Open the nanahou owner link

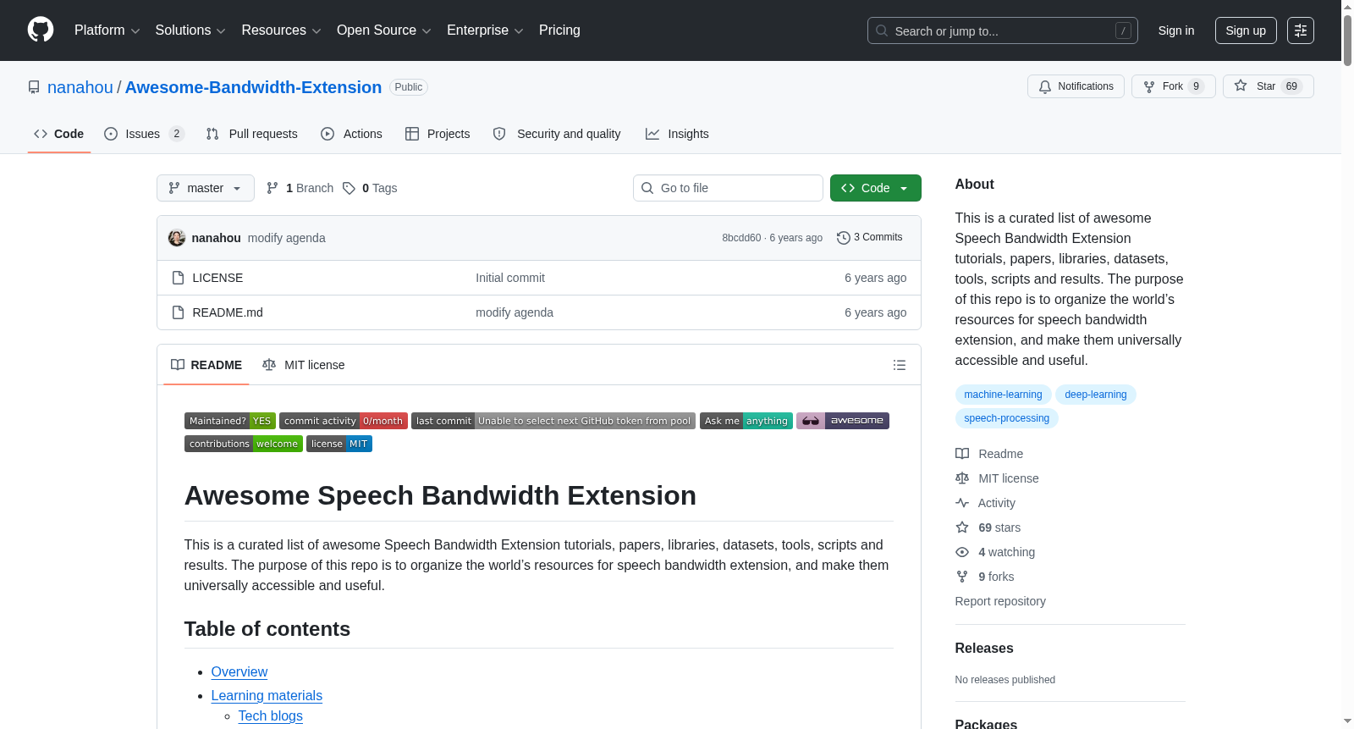[80, 87]
